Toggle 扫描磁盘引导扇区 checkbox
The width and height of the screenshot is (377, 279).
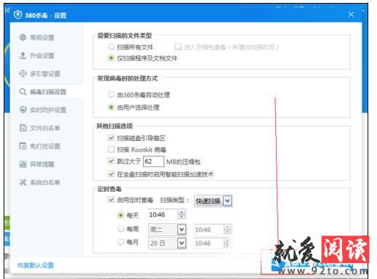111,138
